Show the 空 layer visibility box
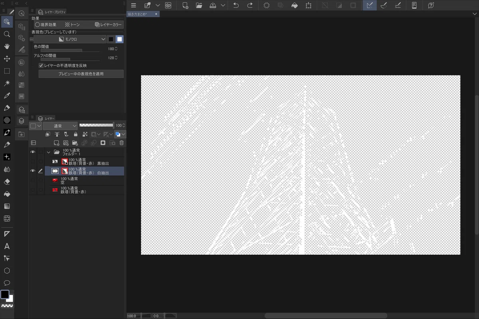Image resolution: width=479 pixels, height=319 pixels. point(33,181)
